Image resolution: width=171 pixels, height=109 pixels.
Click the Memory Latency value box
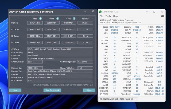tap(85, 23)
